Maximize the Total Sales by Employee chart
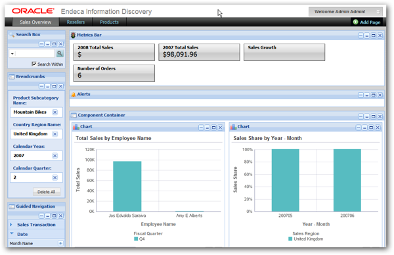 (214, 127)
